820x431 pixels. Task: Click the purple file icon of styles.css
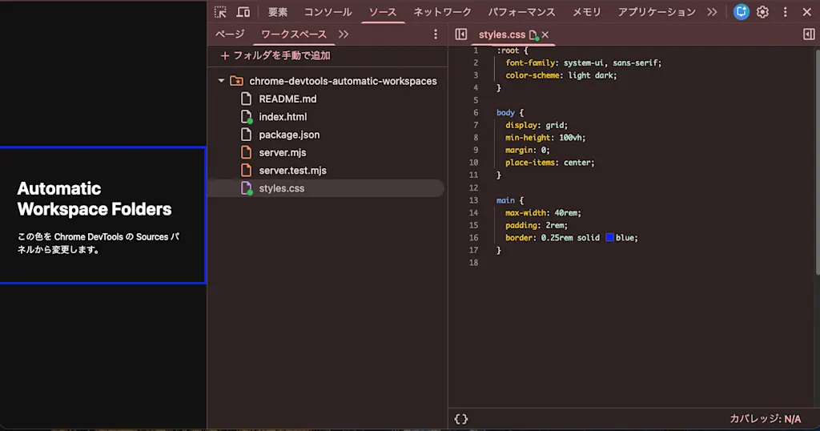[x=247, y=188]
